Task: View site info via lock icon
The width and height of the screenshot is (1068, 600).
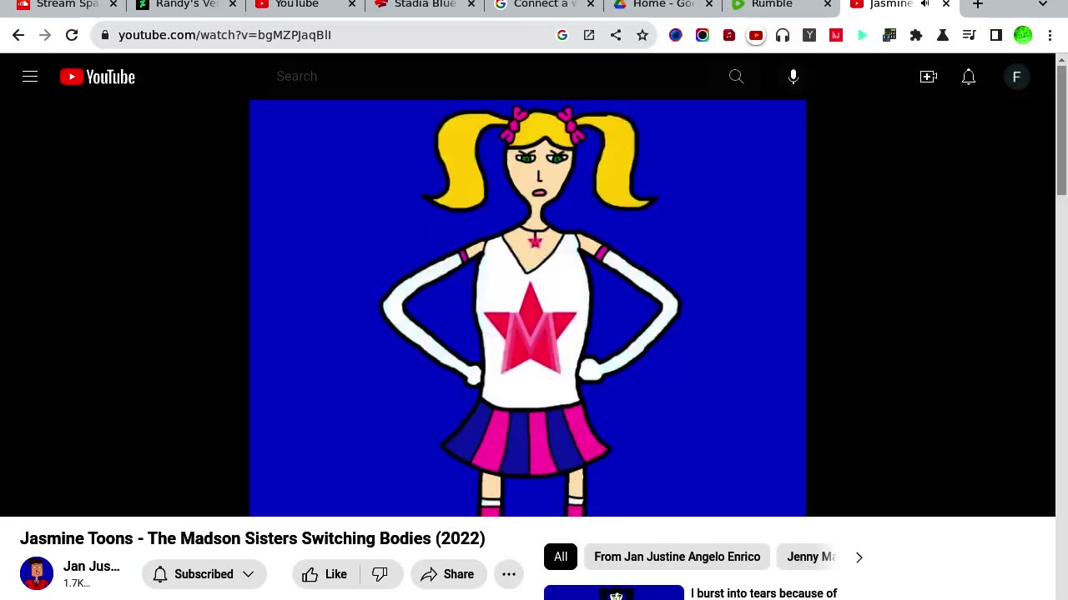Action: [104, 35]
